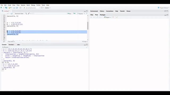
Task: Expand the recent files dropdown arrow
Action: [x=11, y=8]
